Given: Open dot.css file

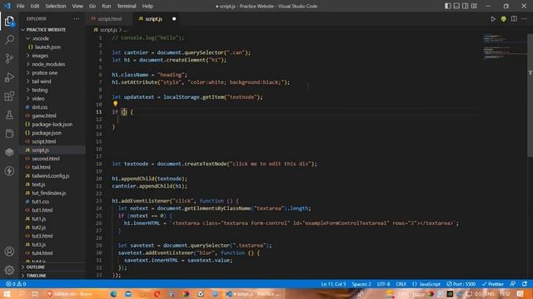Looking at the screenshot, I should [x=40, y=107].
